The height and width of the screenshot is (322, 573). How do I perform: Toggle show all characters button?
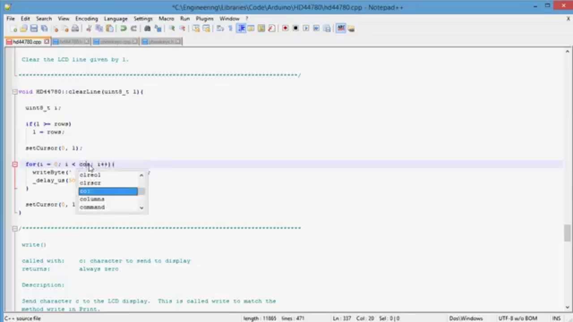[x=230, y=29]
